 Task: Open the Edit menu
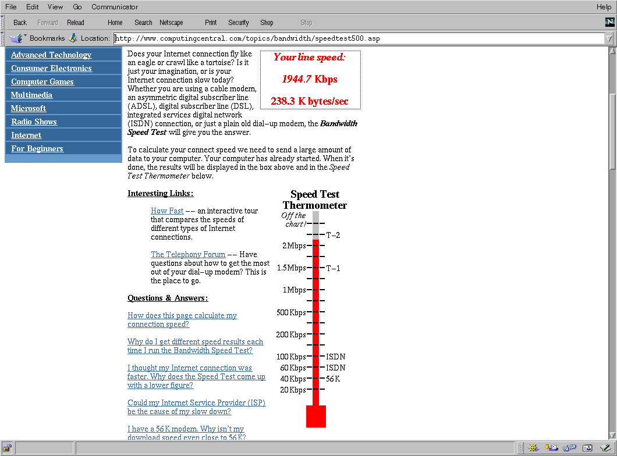(x=32, y=6)
